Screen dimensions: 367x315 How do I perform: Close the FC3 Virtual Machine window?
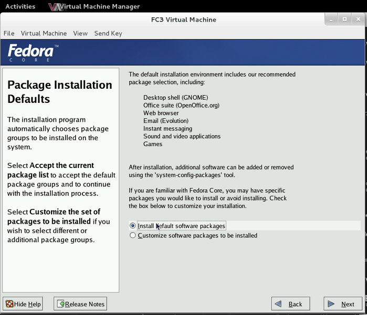coord(358,19)
